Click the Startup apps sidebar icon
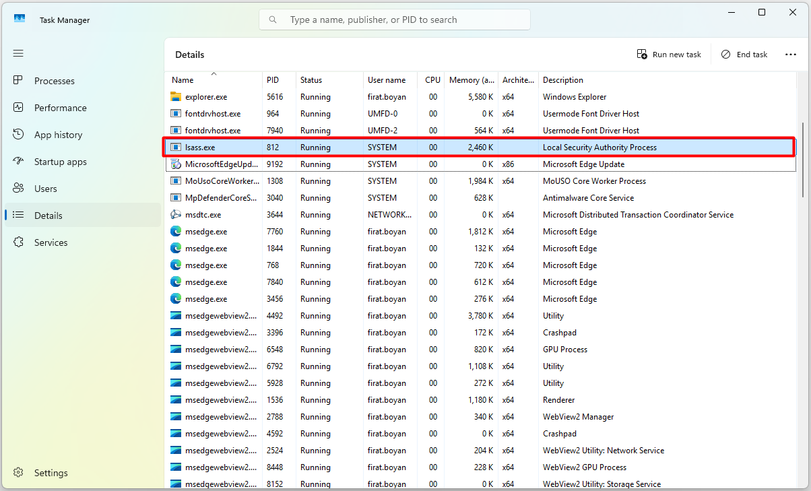 (18, 161)
